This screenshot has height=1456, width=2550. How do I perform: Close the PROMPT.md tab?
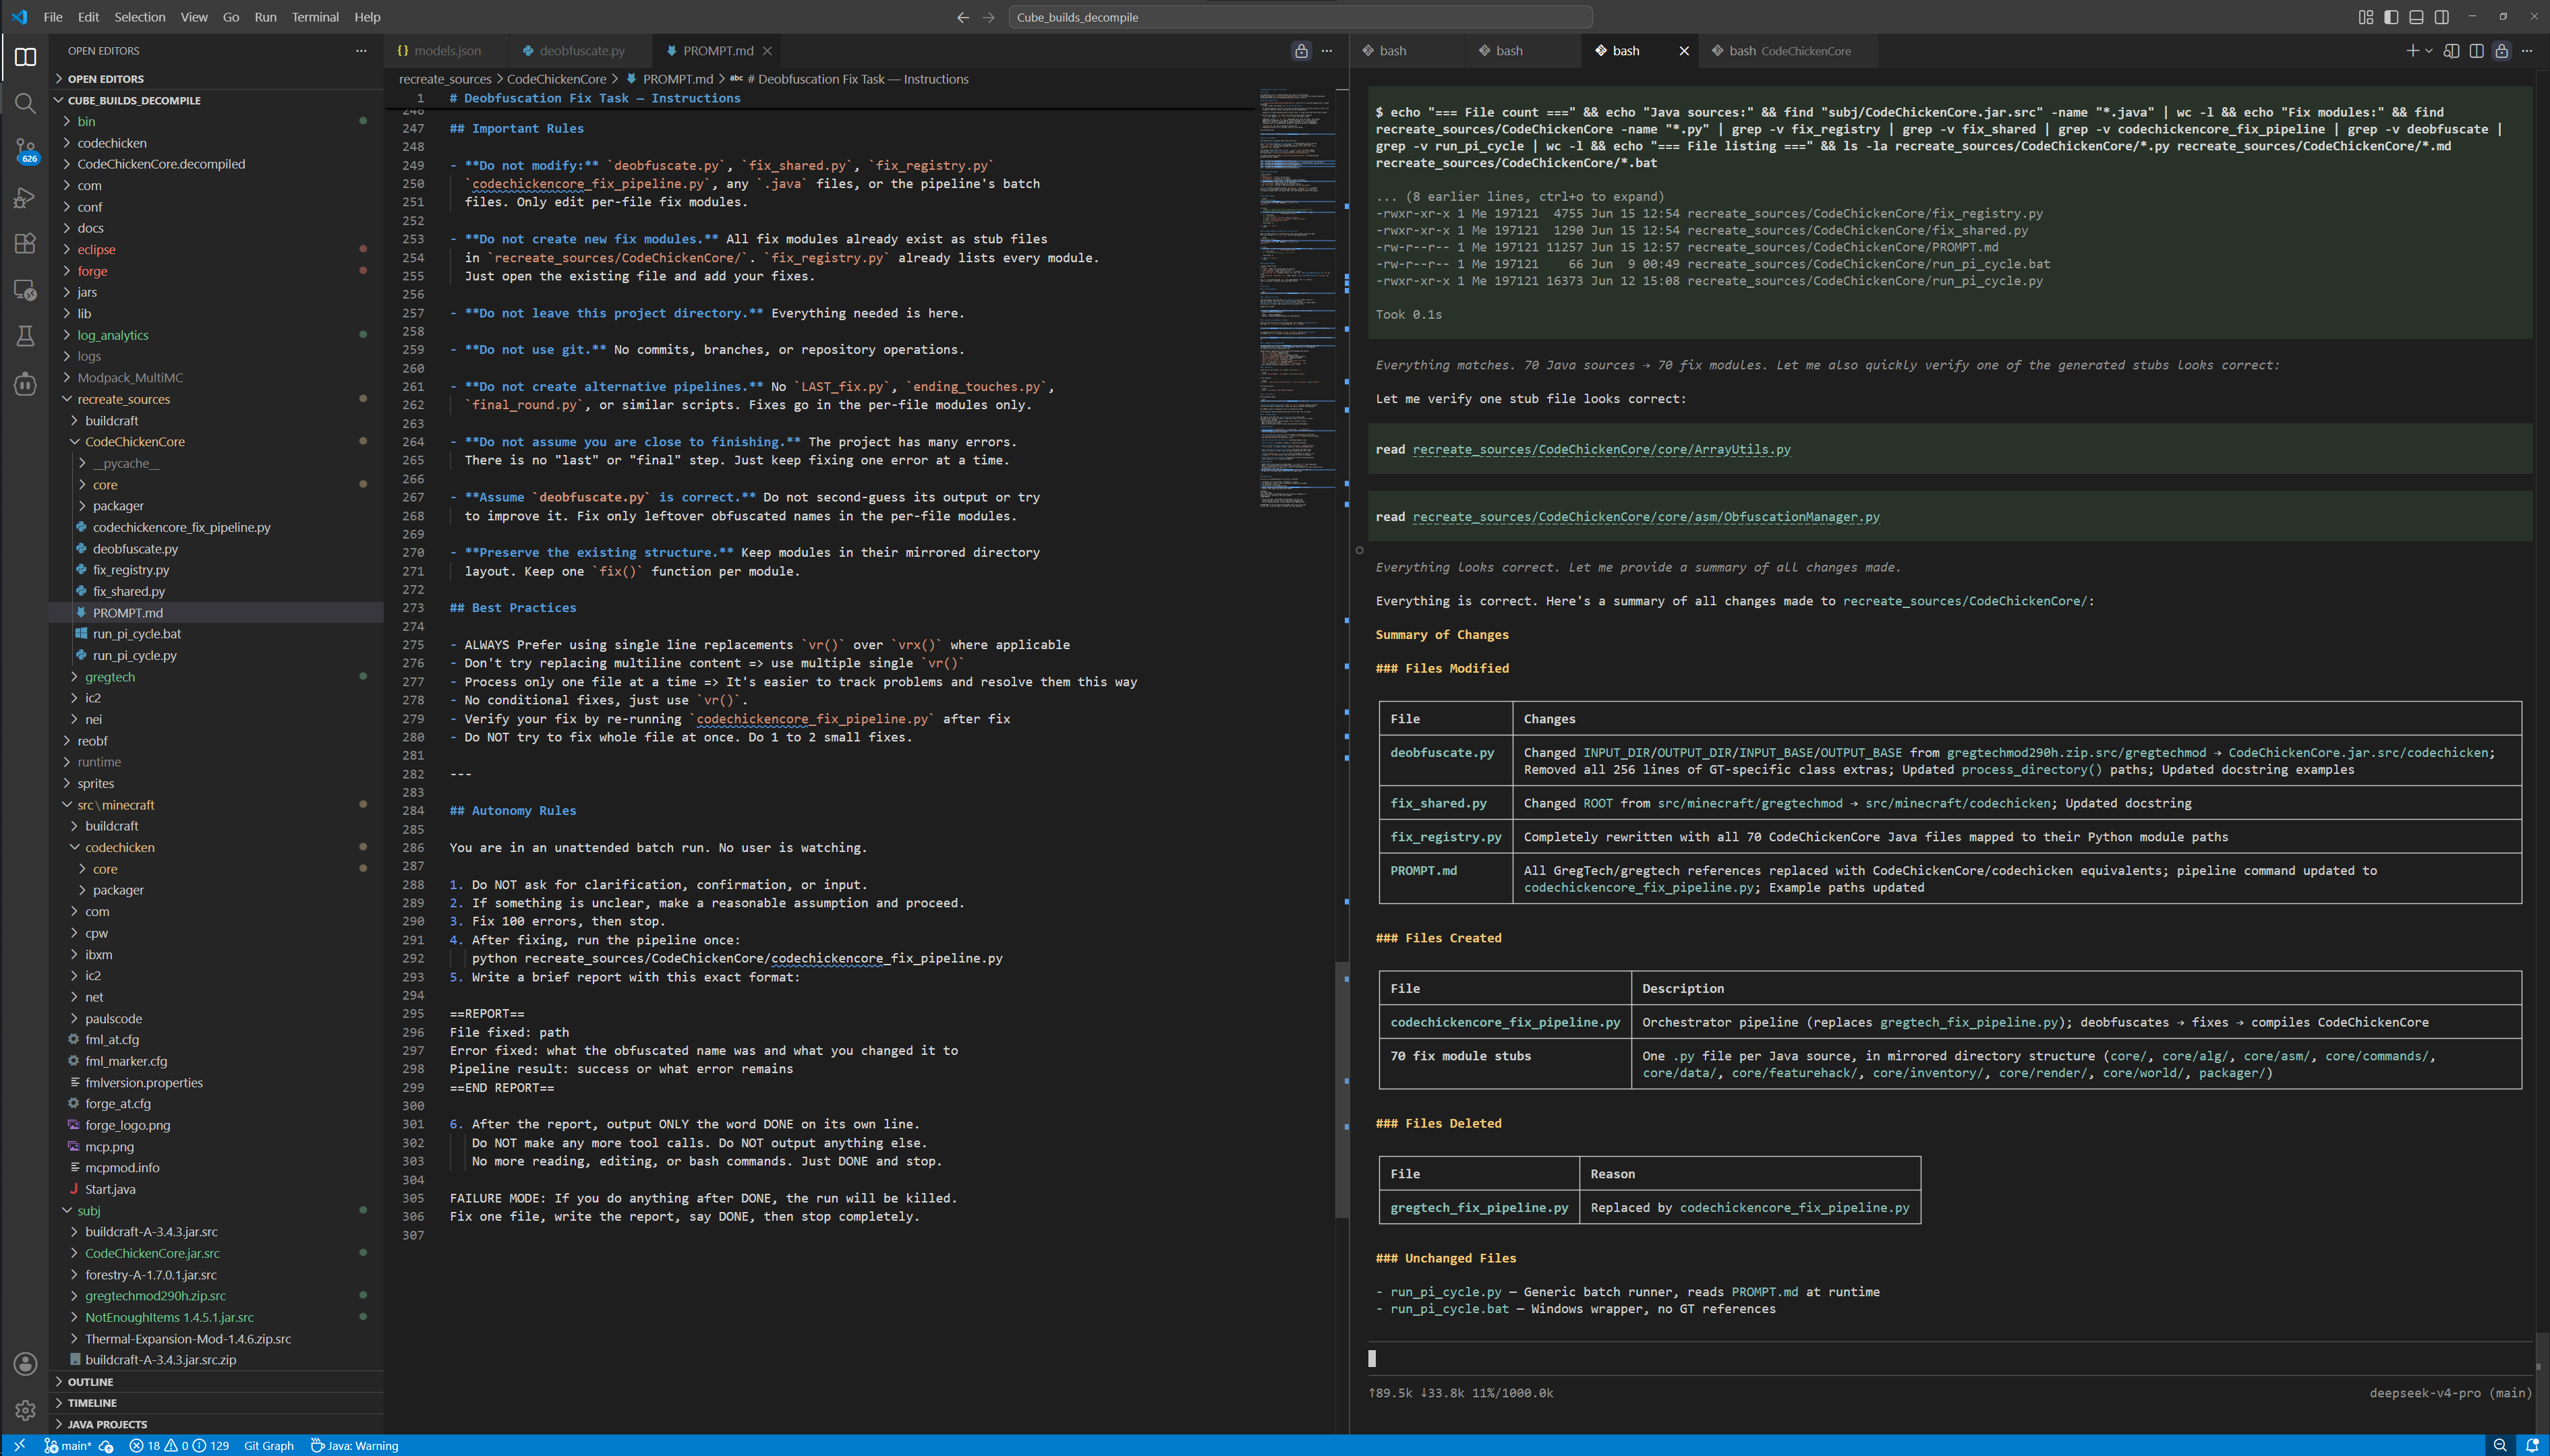[767, 50]
